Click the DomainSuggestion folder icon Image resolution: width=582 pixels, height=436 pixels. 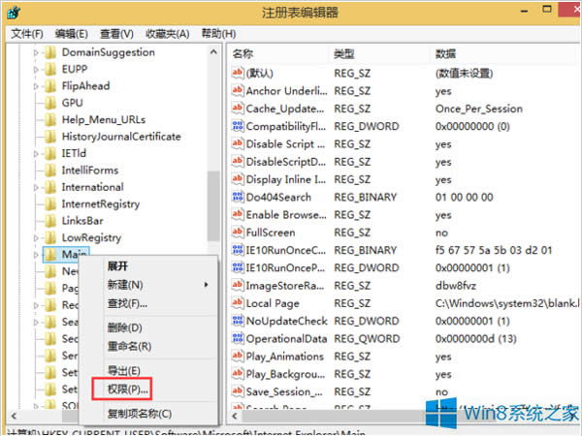[50, 52]
